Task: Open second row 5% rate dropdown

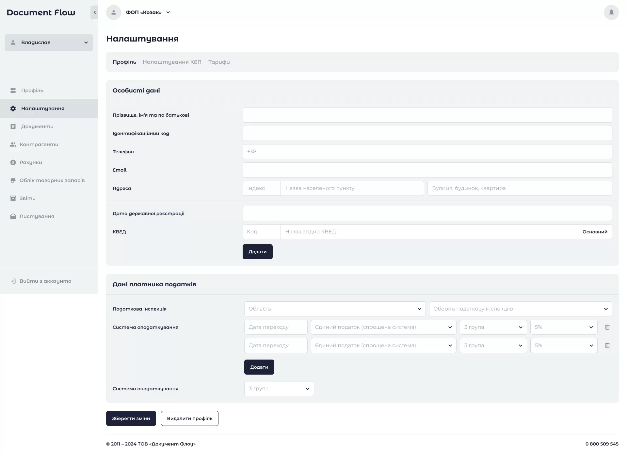Action: tap(564, 345)
